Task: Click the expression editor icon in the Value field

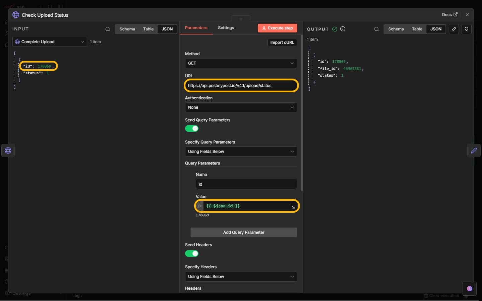Action: pyautogui.click(x=293, y=207)
